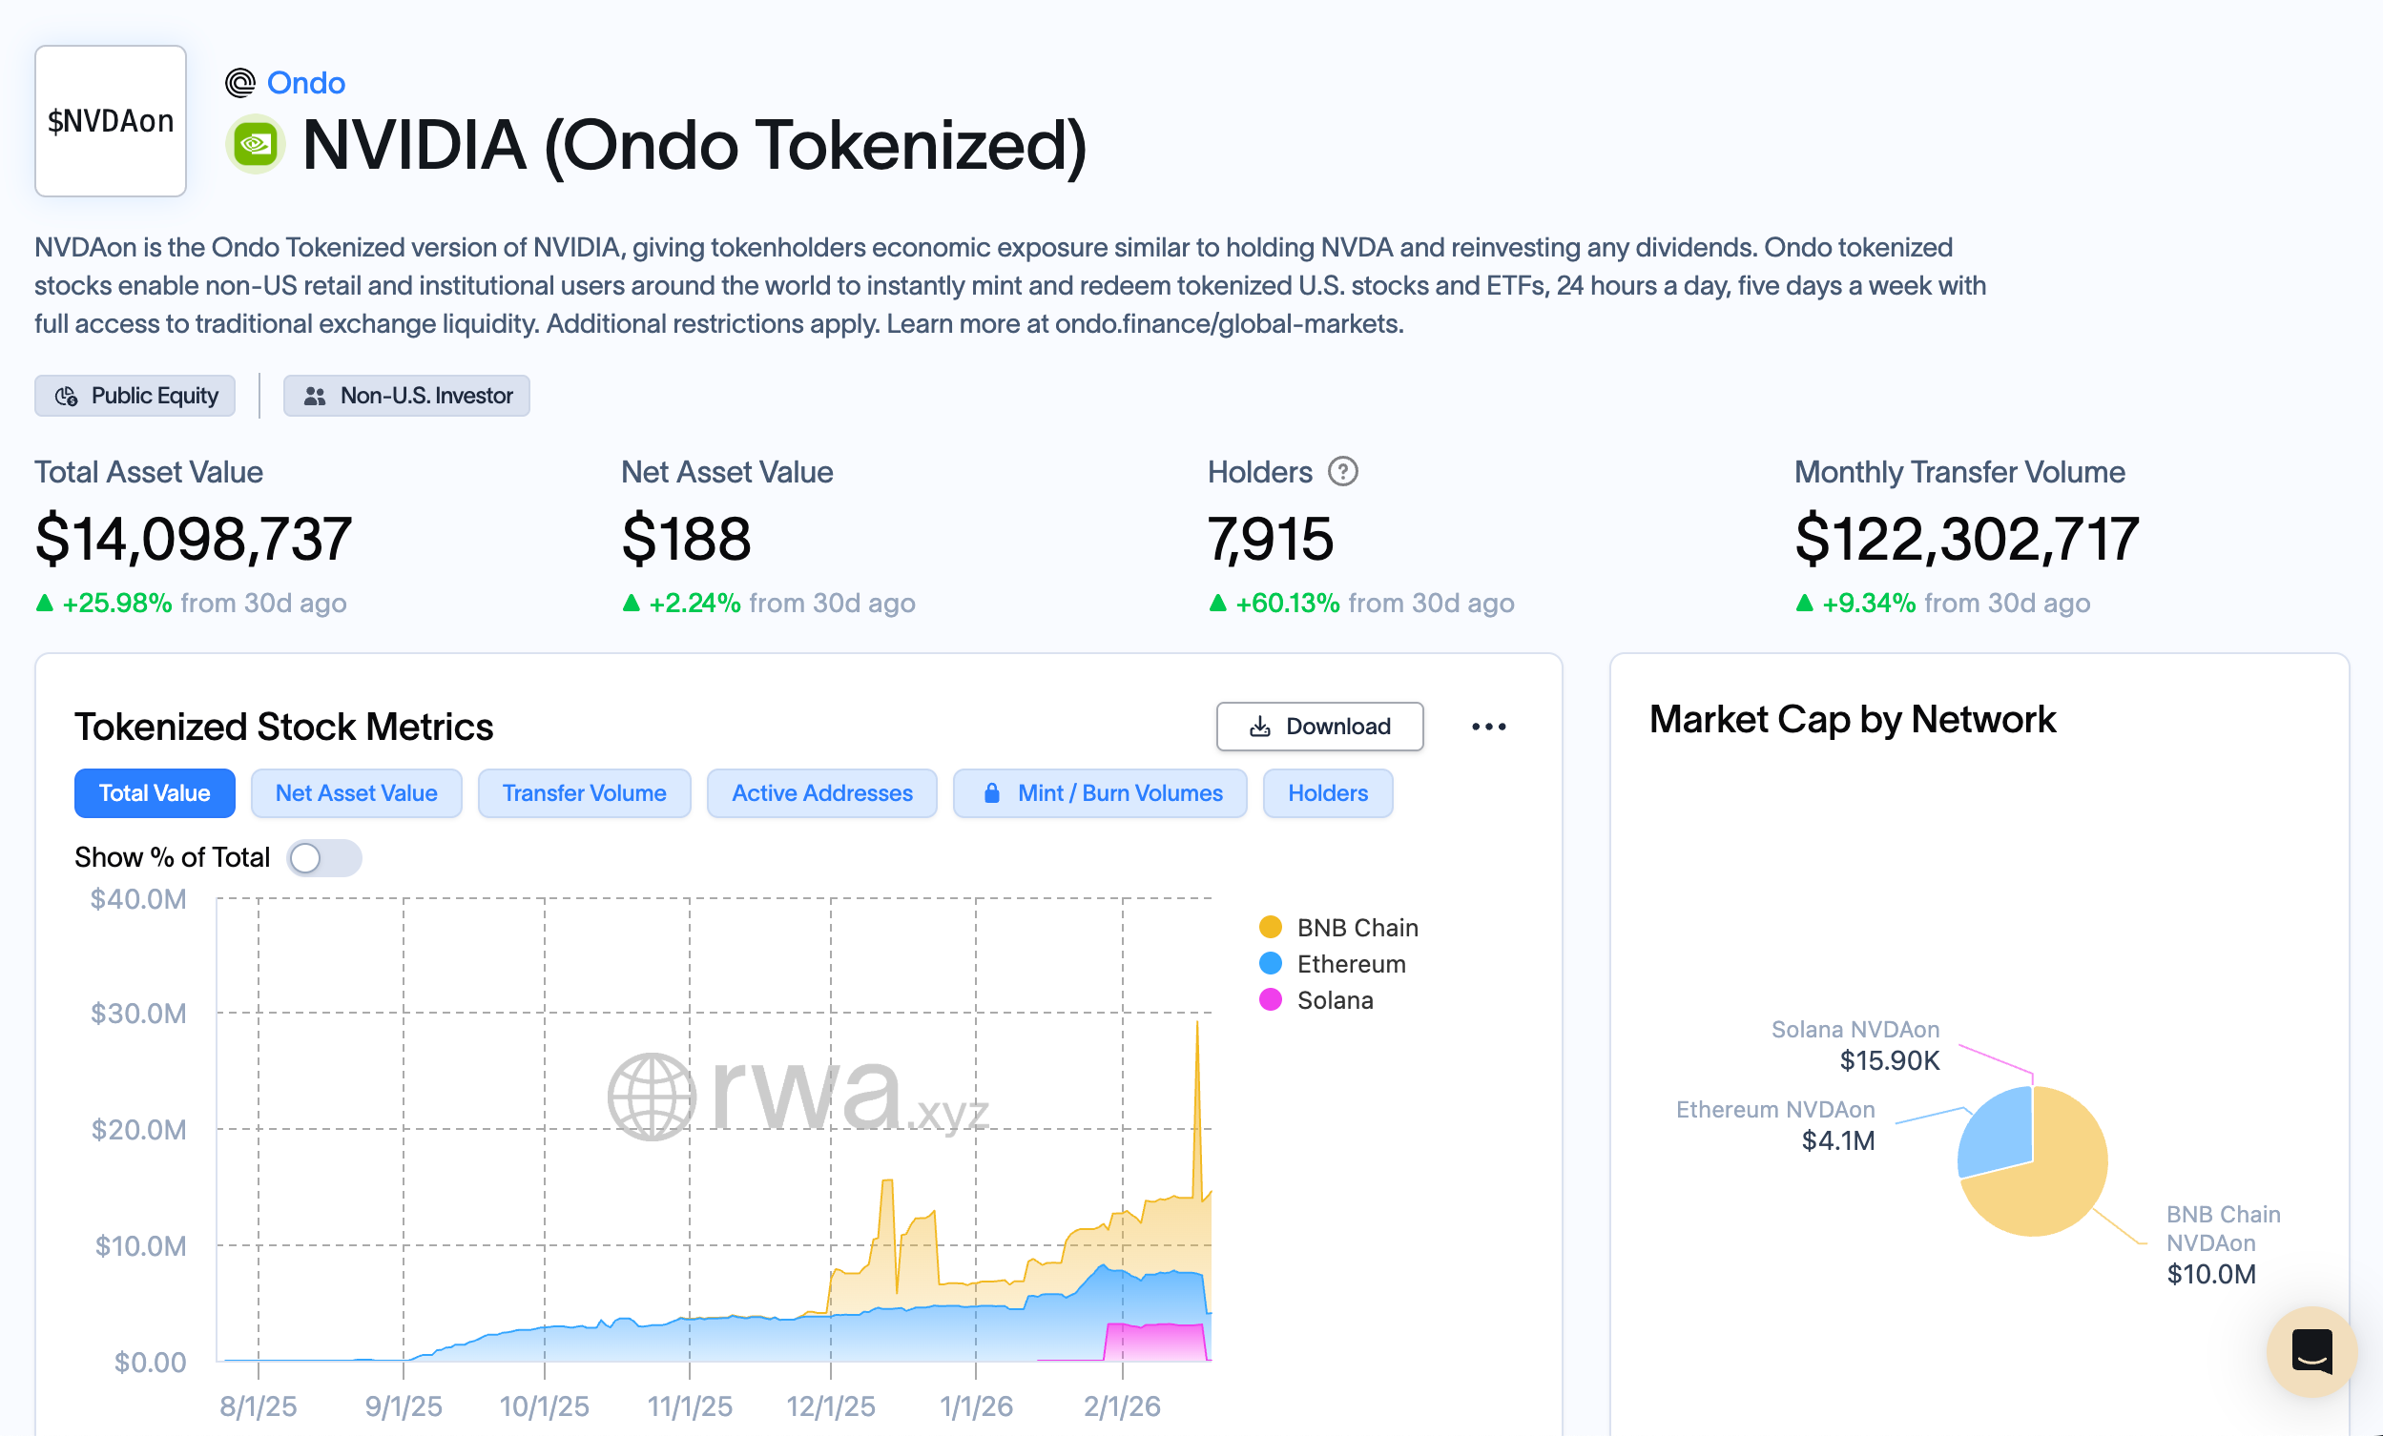Click the lock icon on Mint / Burn Volumes

pyautogui.click(x=991, y=793)
